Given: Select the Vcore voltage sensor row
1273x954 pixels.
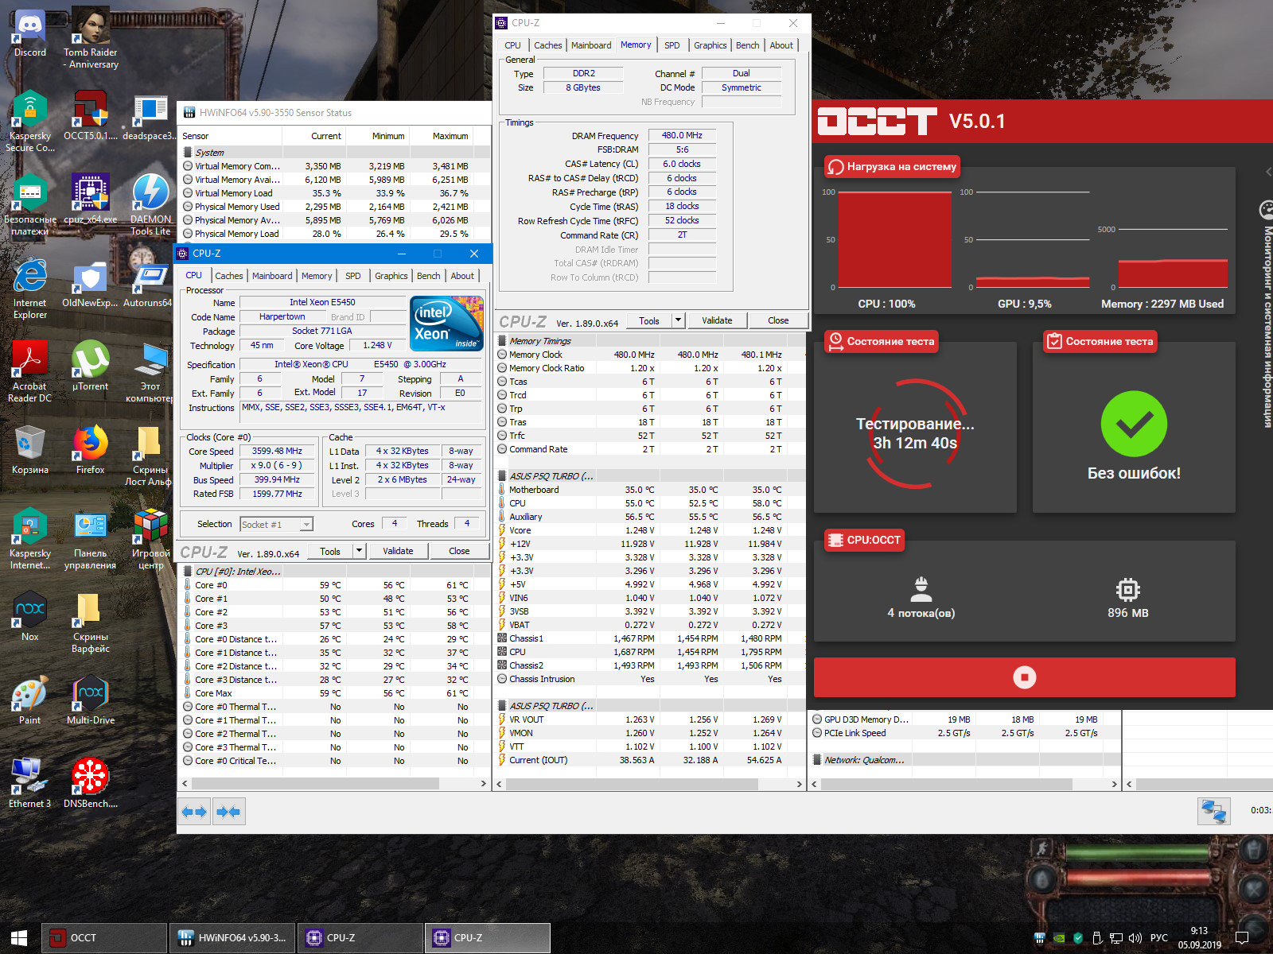Looking at the screenshot, I should [651, 530].
